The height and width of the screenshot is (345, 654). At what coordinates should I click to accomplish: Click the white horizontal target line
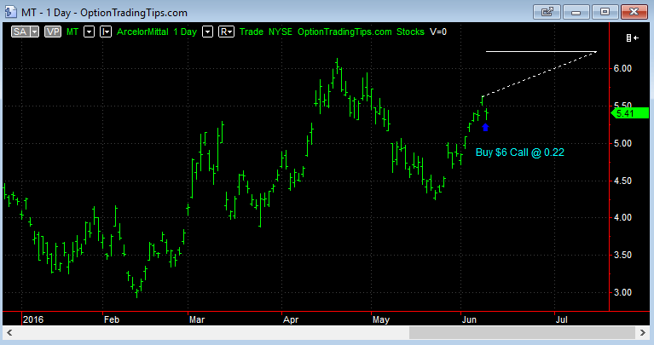pyautogui.click(x=541, y=52)
